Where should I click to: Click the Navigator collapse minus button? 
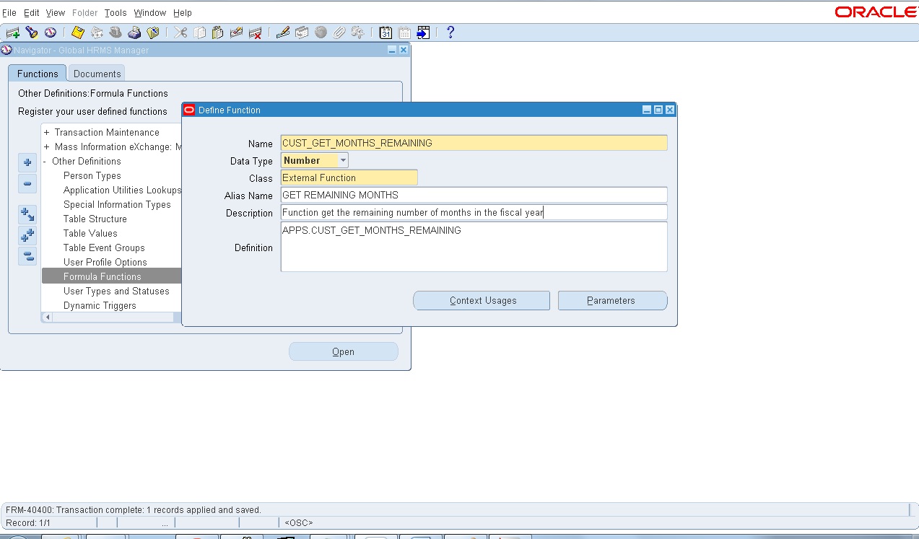click(x=27, y=184)
